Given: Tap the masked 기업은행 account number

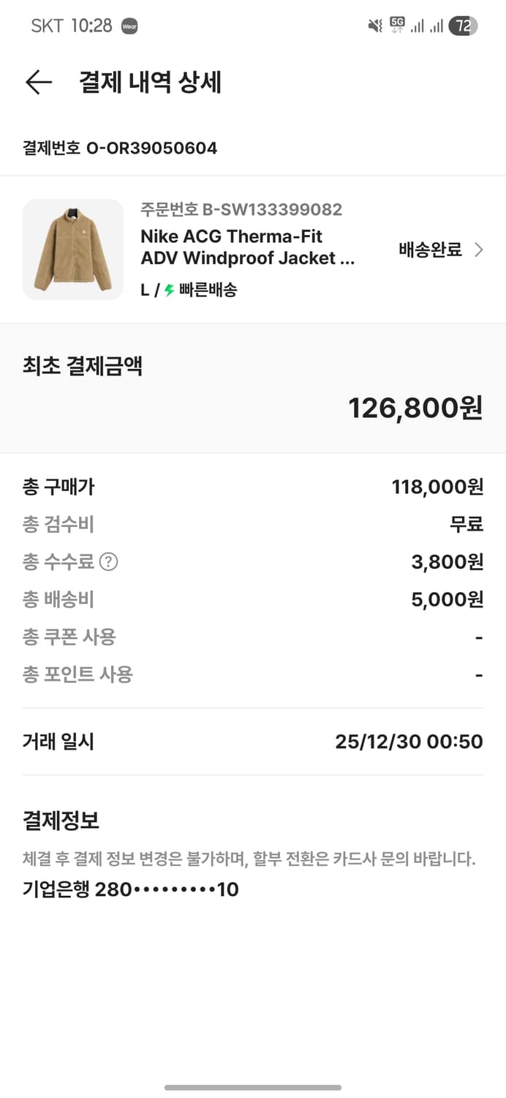Looking at the screenshot, I should (x=126, y=889).
